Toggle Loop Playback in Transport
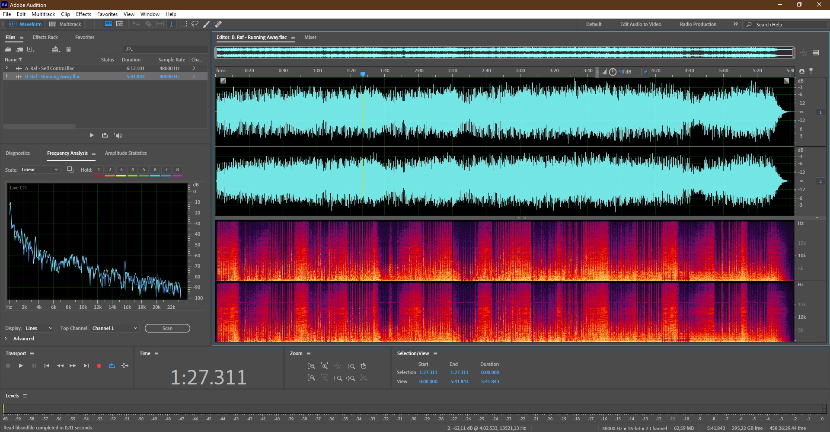Image resolution: width=830 pixels, height=432 pixels. [112, 366]
